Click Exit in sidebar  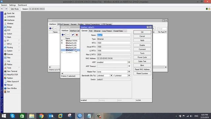(x=8, y=92)
